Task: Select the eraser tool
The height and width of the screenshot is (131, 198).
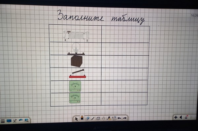Action: coord(87,118)
